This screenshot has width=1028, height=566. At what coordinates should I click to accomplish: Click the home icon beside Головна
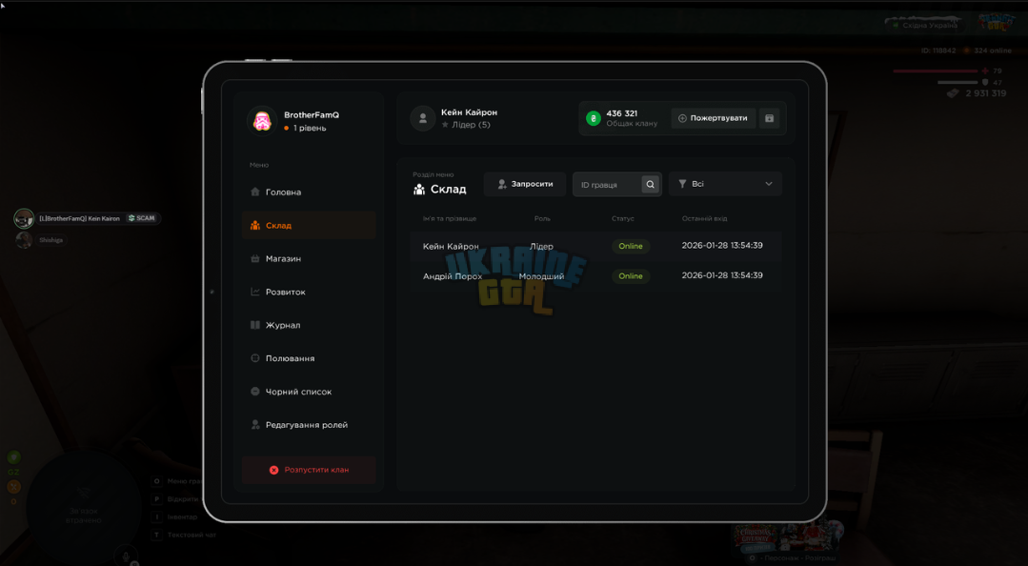coord(255,192)
